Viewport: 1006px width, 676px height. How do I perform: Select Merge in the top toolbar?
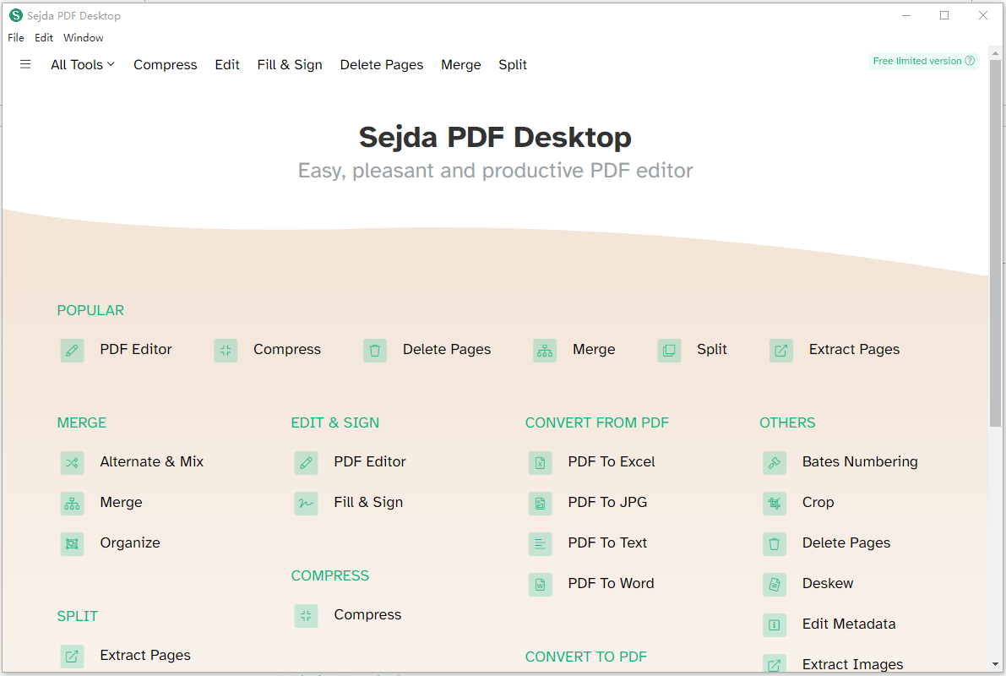(x=460, y=65)
